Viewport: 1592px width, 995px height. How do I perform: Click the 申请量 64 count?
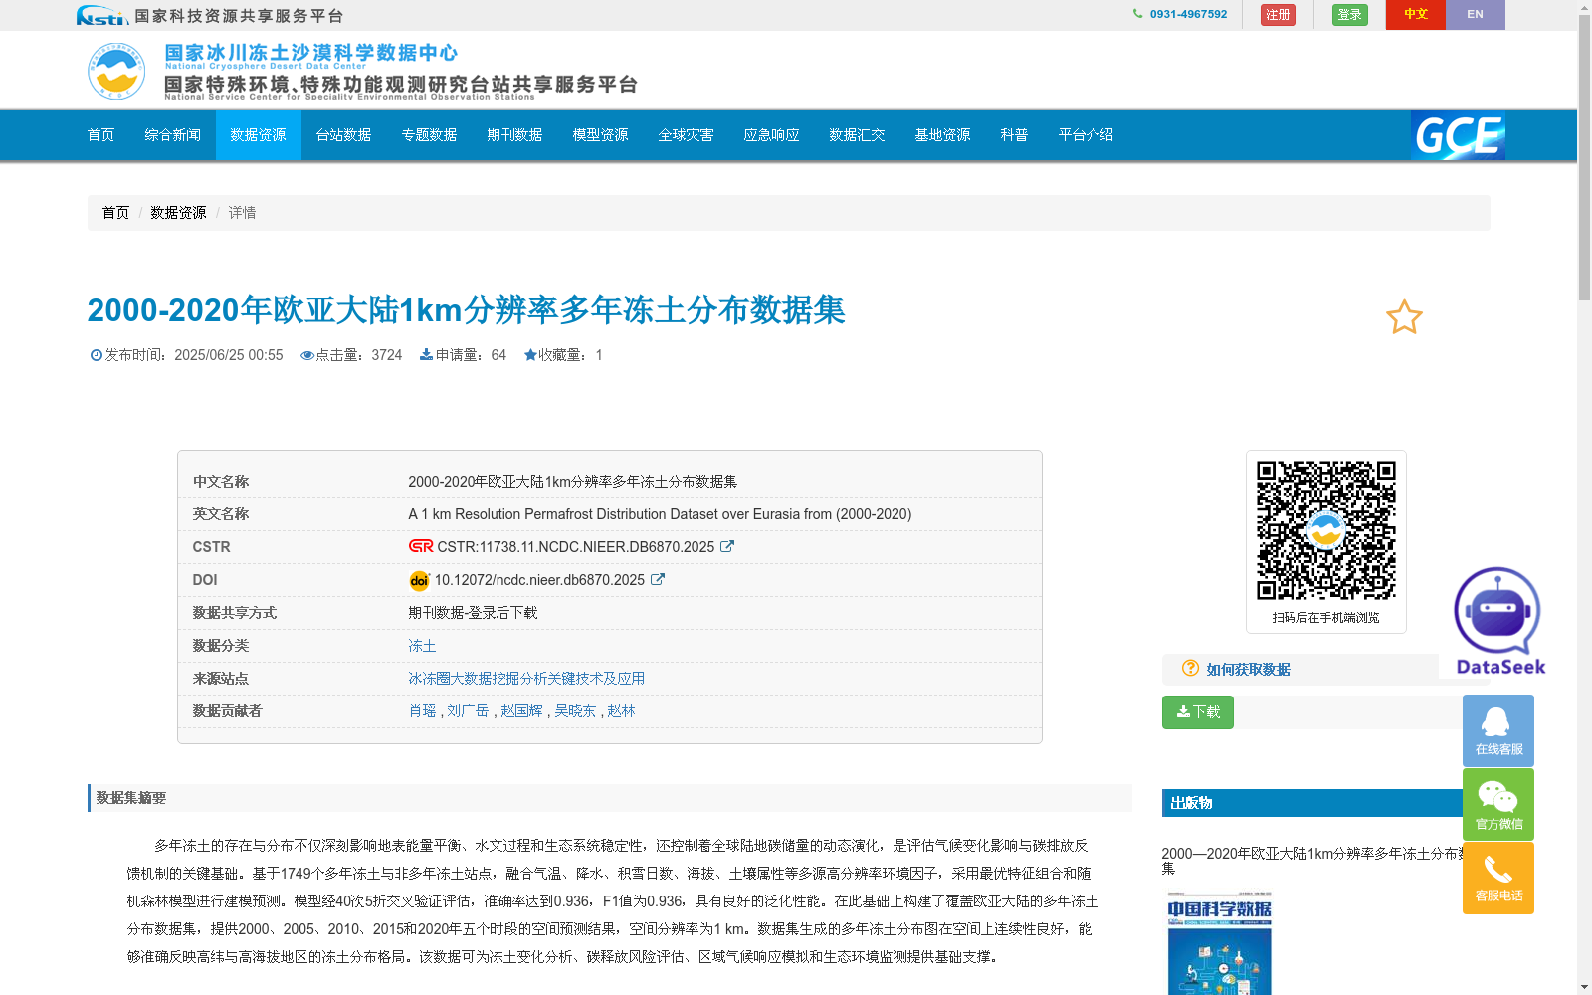click(463, 355)
